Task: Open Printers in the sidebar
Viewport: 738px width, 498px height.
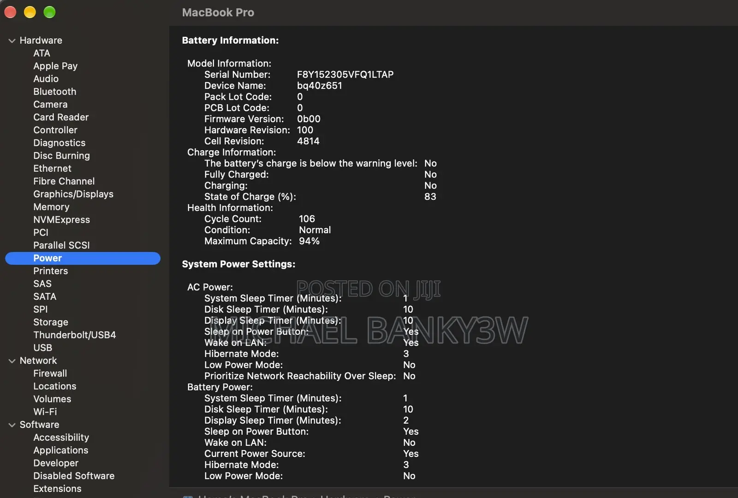Action: point(51,271)
